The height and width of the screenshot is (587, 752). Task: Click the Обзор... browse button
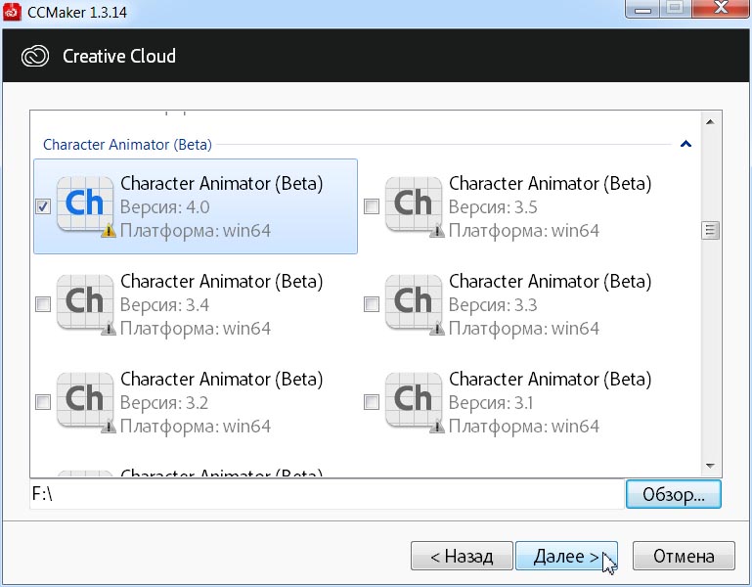(x=674, y=494)
